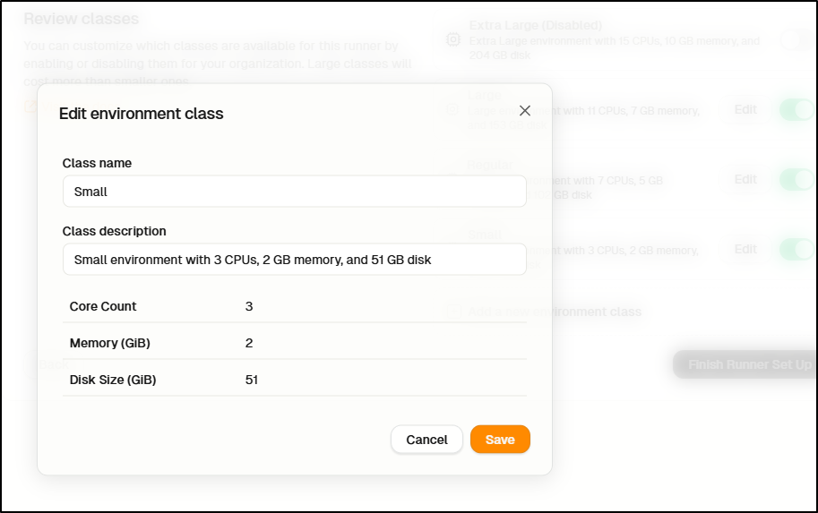
Task: Click Add a new environment class
Action: pos(554,312)
